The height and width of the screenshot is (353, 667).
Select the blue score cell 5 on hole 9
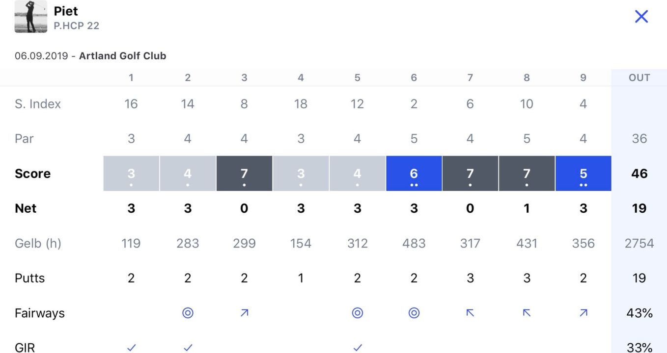pyautogui.click(x=583, y=174)
